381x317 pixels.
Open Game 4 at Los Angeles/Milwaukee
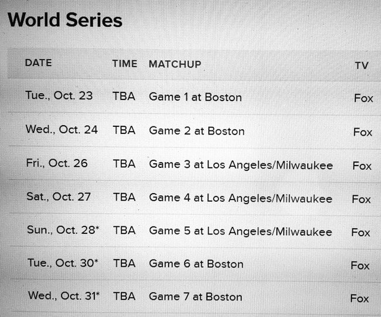(x=240, y=198)
